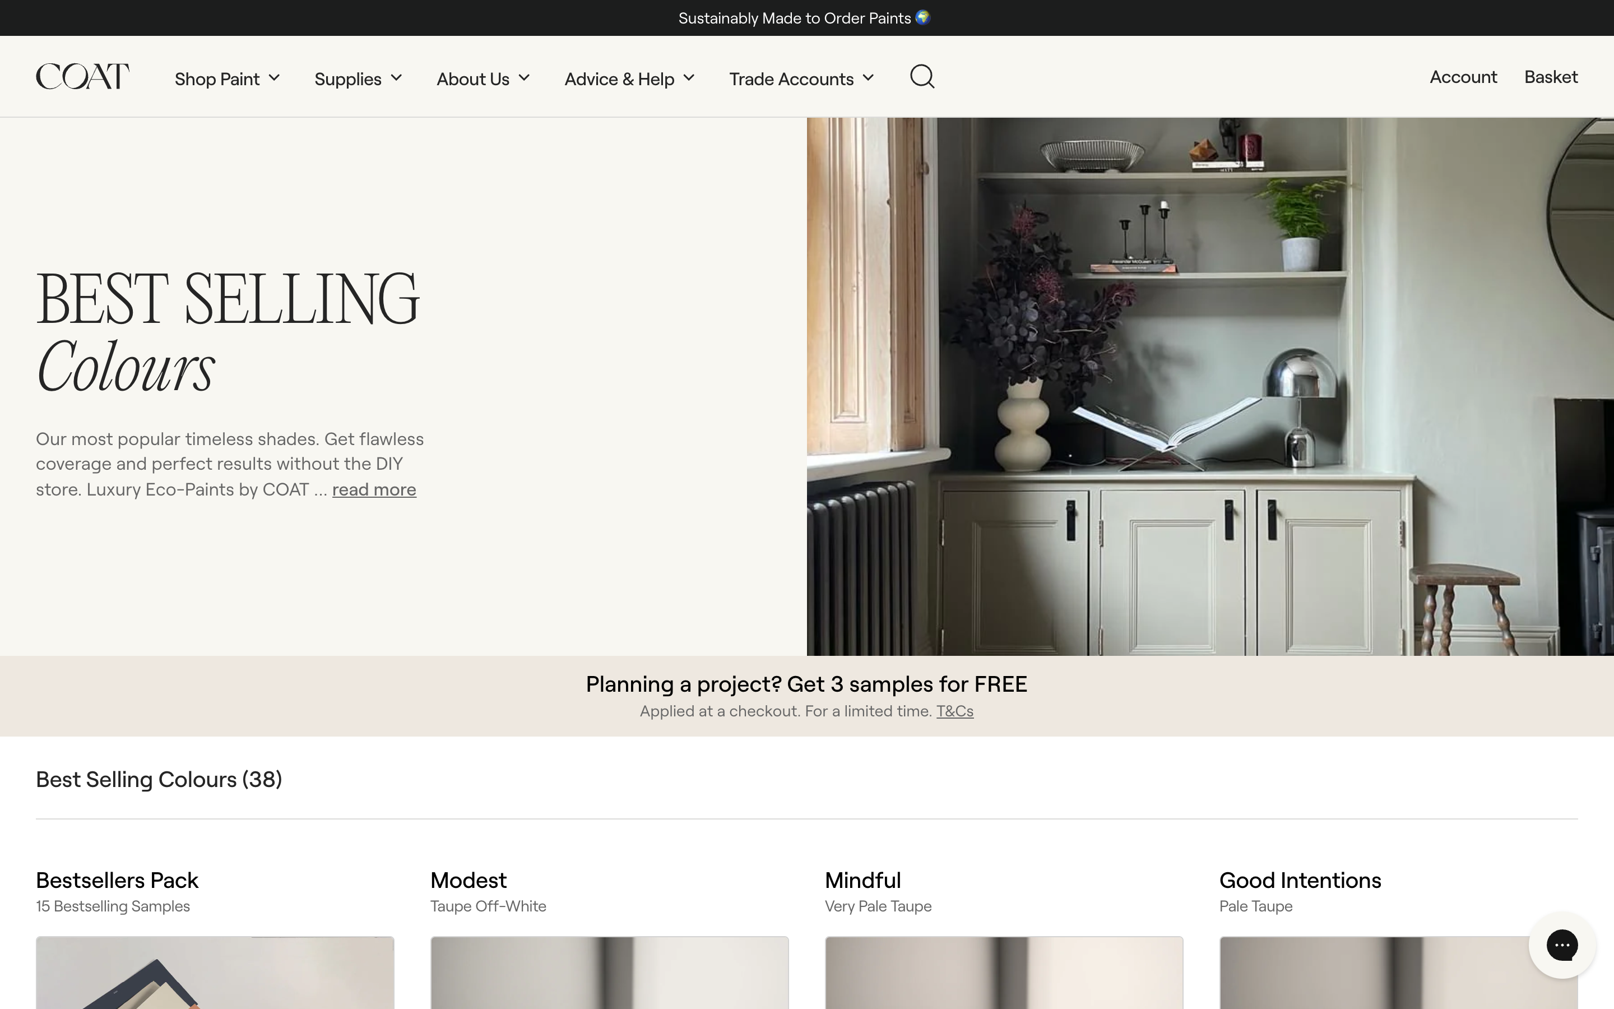The height and width of the screenshot is (1009, 1614).
Task: Open the T&Cs link
Action: [954, 711]
